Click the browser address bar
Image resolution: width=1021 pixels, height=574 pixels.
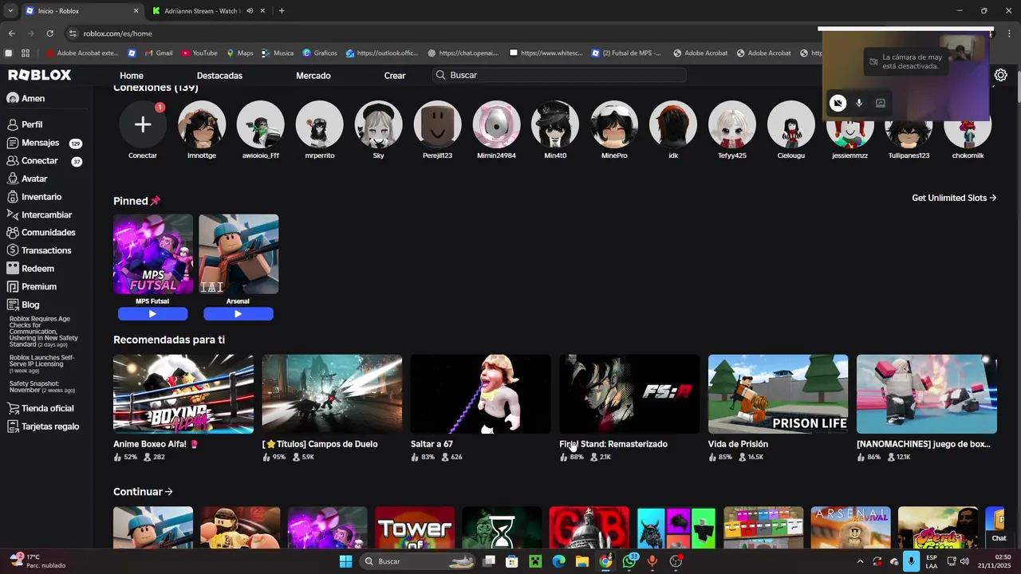447,33
